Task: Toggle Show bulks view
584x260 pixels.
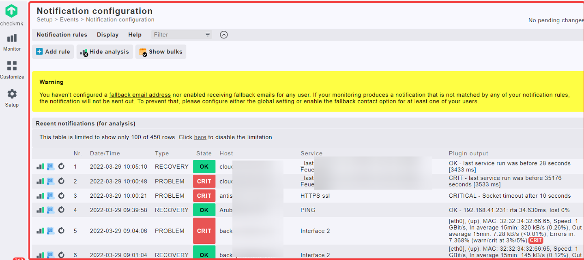Action: 161,52
